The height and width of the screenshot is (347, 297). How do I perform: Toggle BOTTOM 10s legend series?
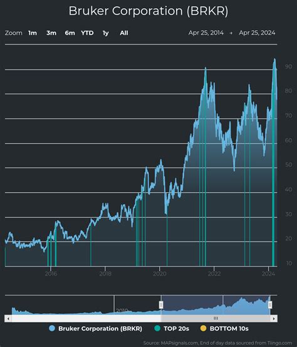[x=224, y=328]
